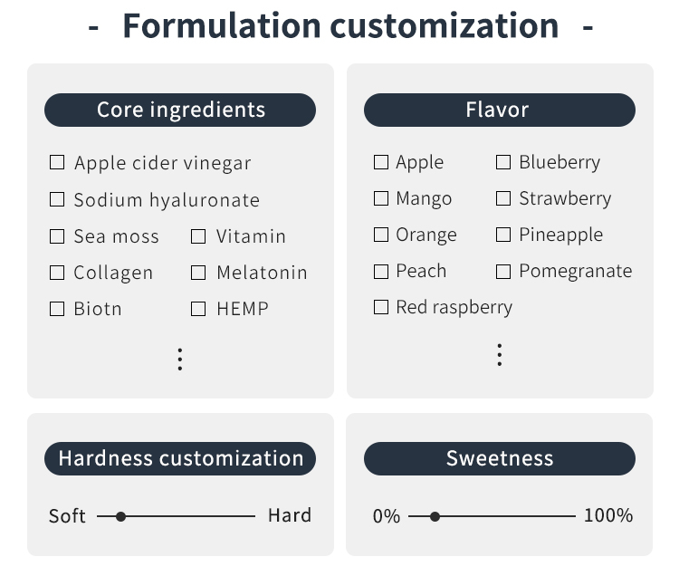Select the Mango flavor checkbox

pyautogui.click(x=381, y=198)
